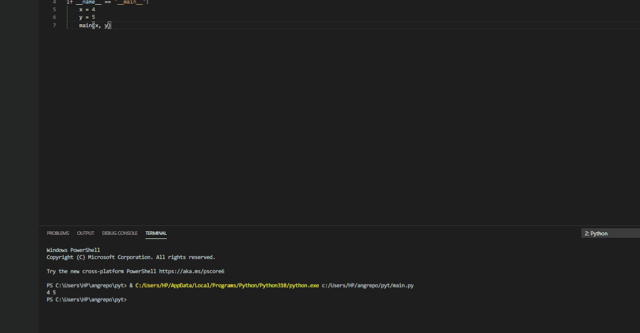Open the OUTPUT panel tab
Image resolution: width=640 pixels, height=333 pixels.
point(85,233)
